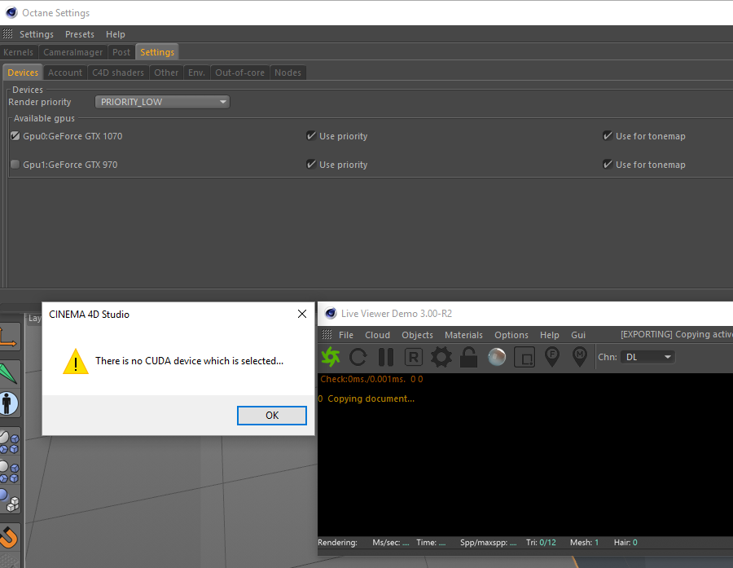Toggle Use priority for Gpu1
Viewport: 733px width, 568px height.
[311, 165]
